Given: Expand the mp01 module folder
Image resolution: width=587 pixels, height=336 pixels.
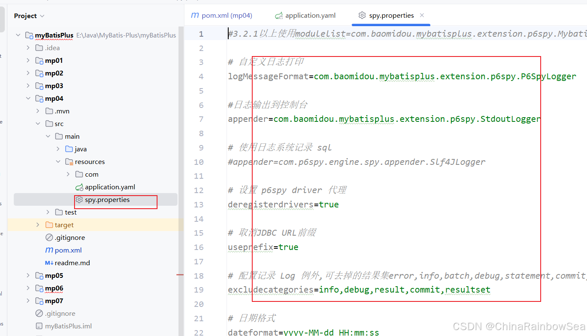Looking at the screenshot, I should (28, 61).
